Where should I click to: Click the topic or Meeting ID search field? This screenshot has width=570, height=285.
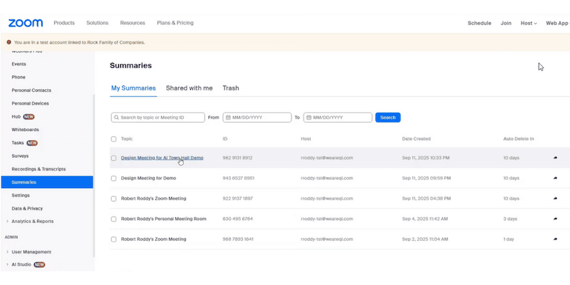tap(160, 118)
